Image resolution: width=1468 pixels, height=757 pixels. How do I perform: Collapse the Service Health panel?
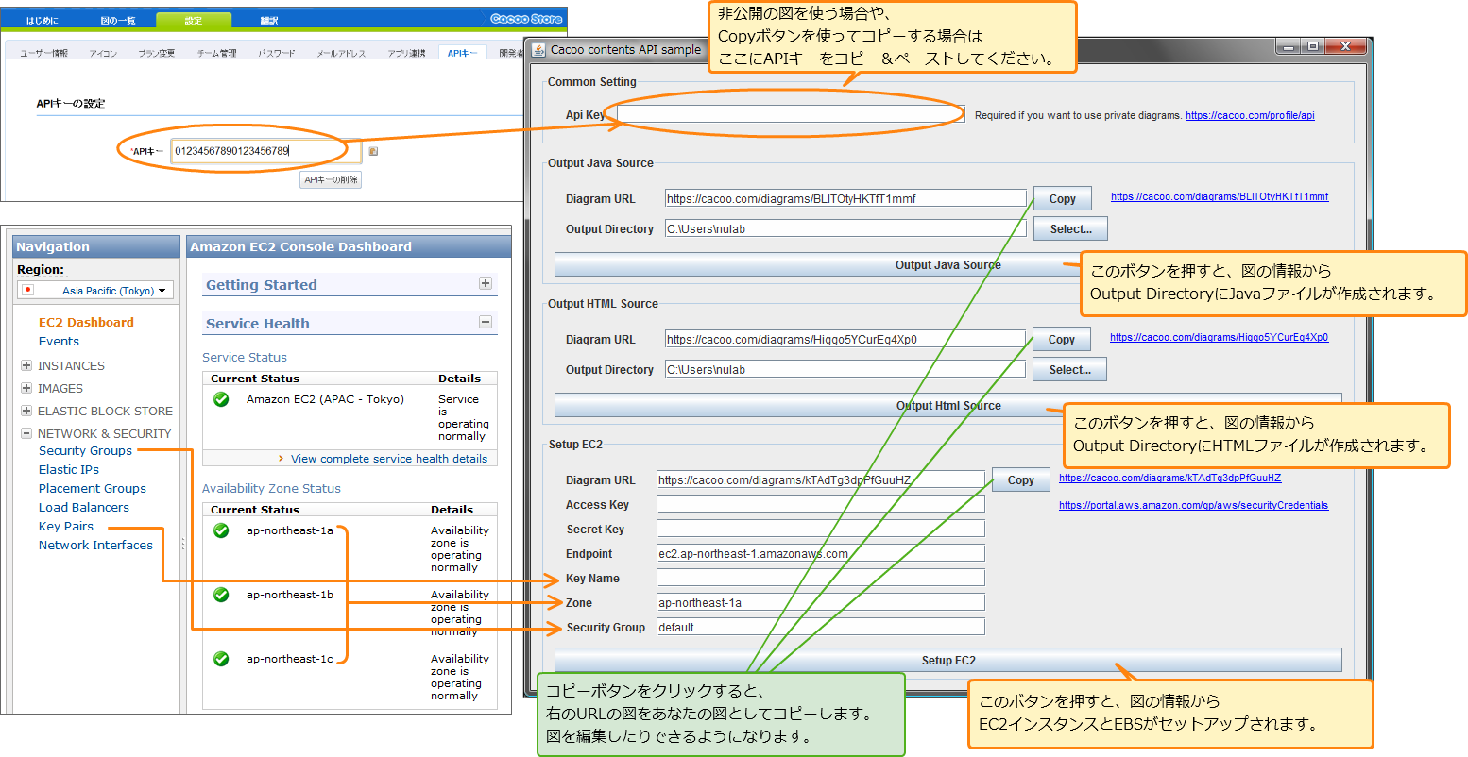486,322
